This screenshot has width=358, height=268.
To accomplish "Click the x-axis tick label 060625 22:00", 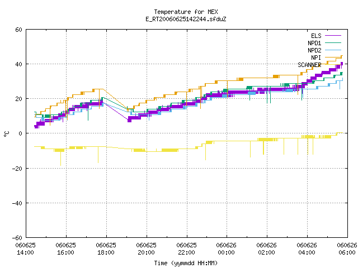I will 186,249.
